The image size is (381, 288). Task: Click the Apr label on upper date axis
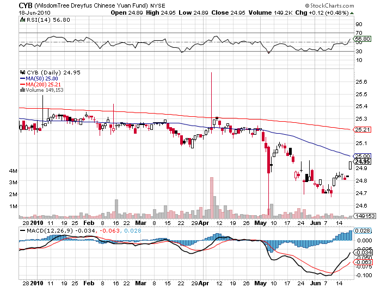click(x=204, y=223)
